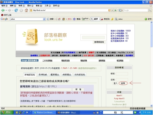Open the Gmail icon on Google toolbar

tap(69, 19)
